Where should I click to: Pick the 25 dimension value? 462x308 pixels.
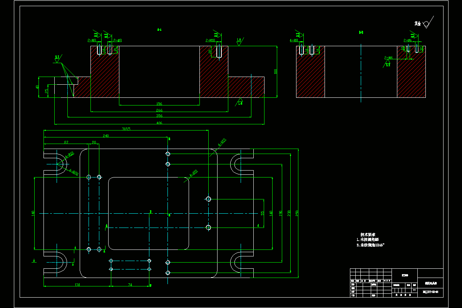[x=47, y=91]
